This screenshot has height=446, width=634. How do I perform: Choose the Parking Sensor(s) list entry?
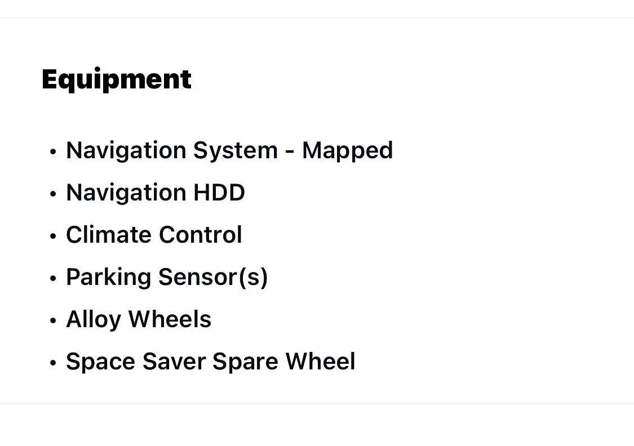coord(167,277)
